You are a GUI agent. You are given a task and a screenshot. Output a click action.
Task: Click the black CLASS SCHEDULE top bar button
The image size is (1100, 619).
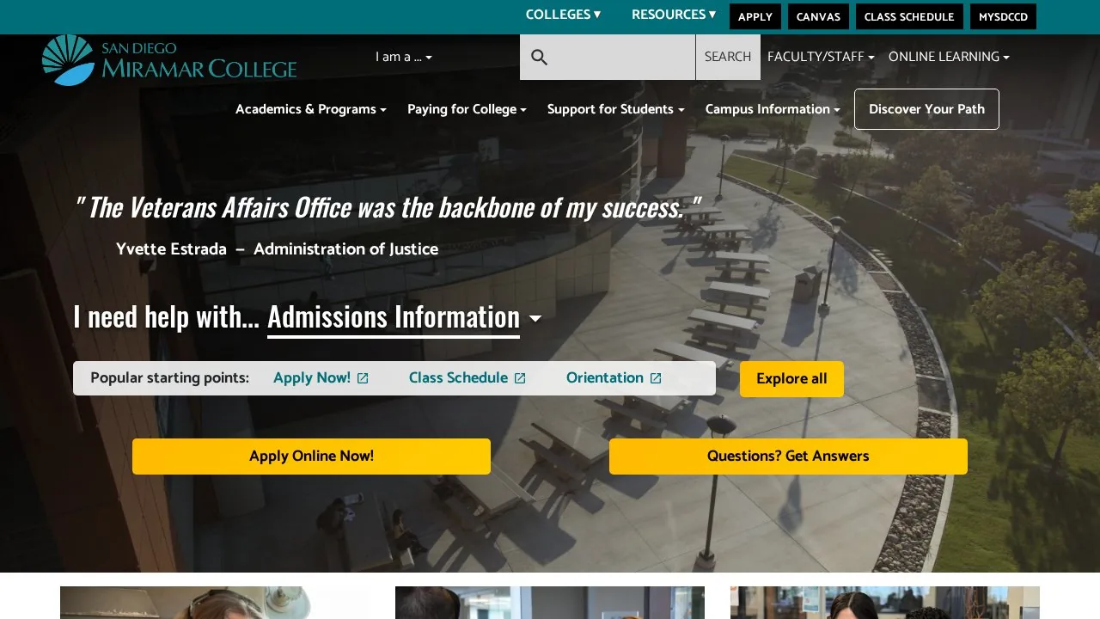909,16
